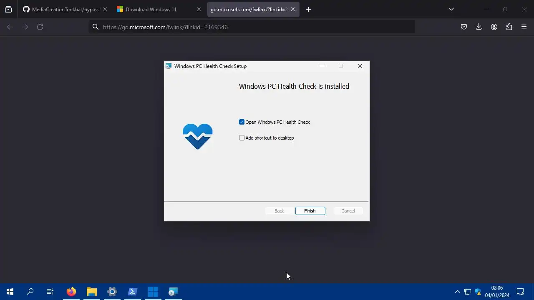Click Firefox icon on taskbar

71,292
